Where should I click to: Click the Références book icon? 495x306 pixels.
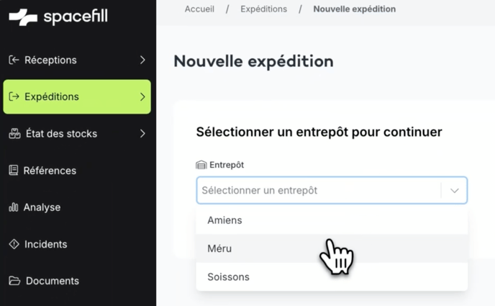pos(14,171)
